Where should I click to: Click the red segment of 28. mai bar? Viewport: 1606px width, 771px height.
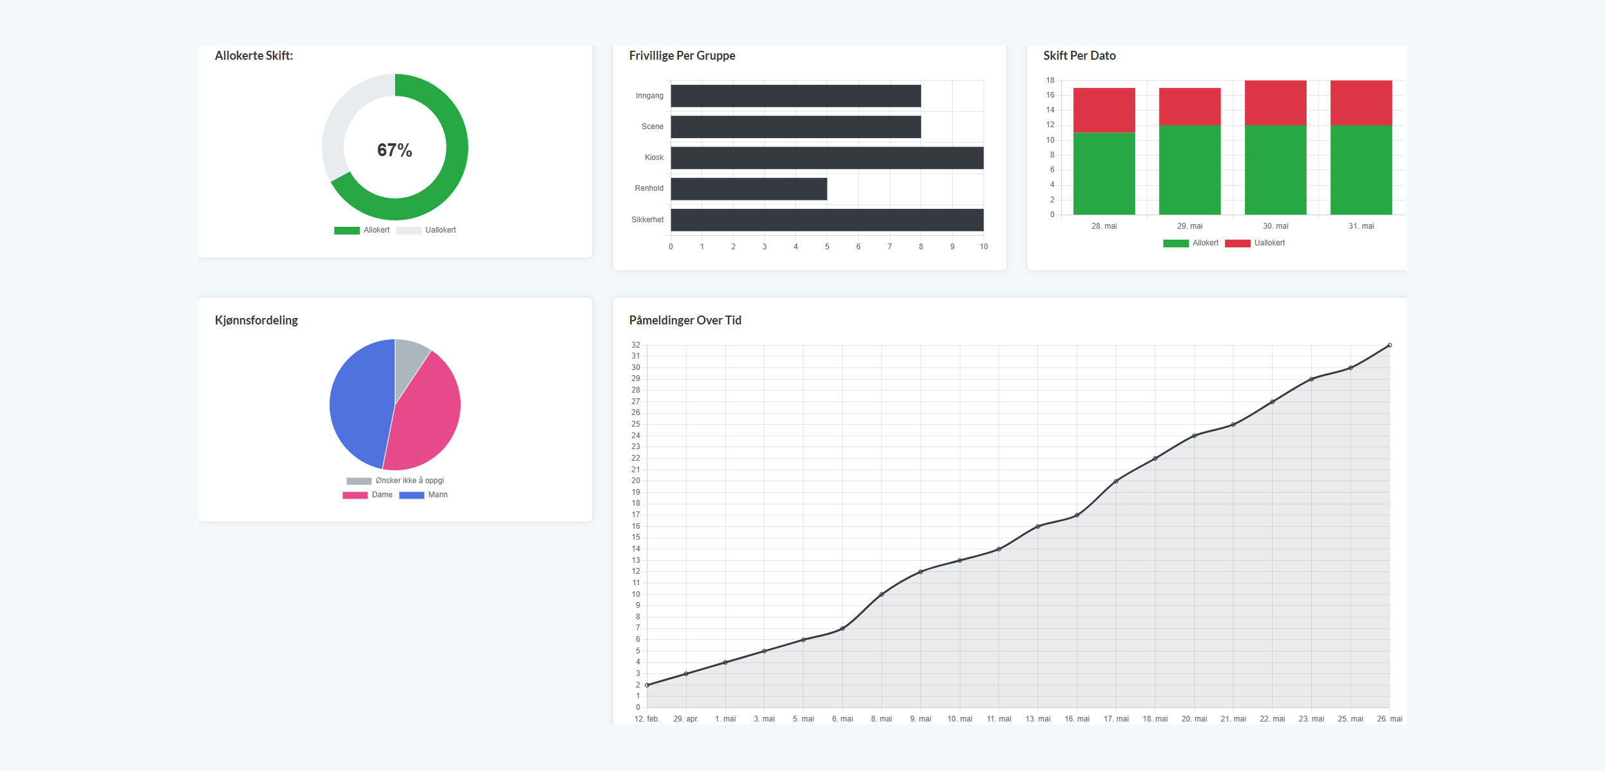(1104, 110)
